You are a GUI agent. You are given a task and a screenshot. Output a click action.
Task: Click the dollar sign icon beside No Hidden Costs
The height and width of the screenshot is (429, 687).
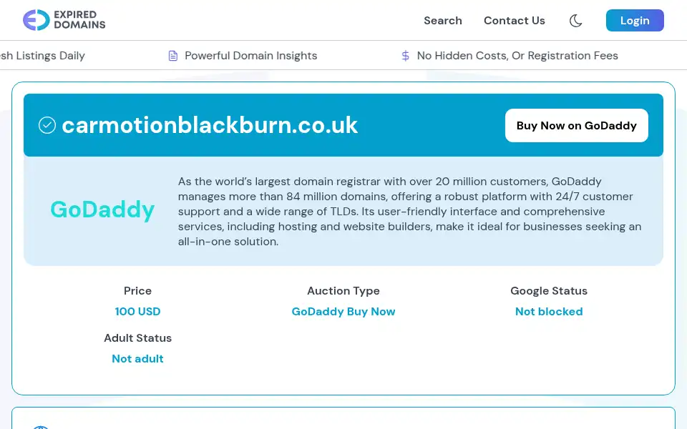click(x=405, y=56)
